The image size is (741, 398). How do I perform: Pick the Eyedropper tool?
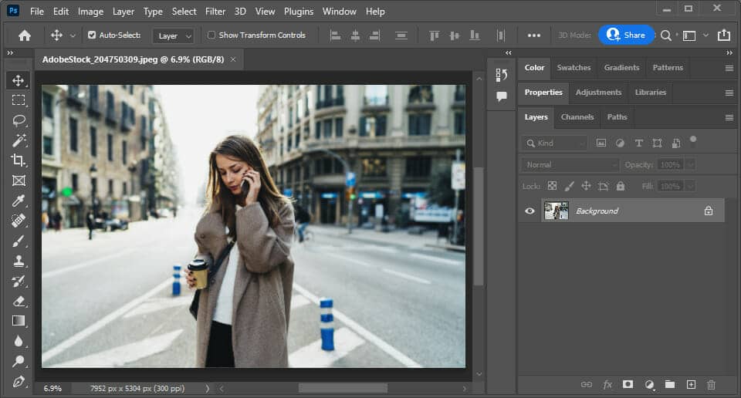[x=19, y=201]
